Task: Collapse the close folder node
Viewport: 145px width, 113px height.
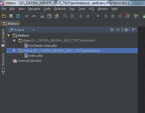Action: point(14,41)
